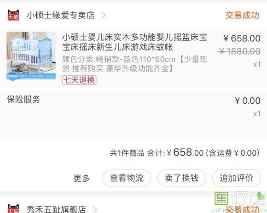Open the 小硕士婴儿床 product title
Viewport: 267px width, 213px height.
pos(135,42)
